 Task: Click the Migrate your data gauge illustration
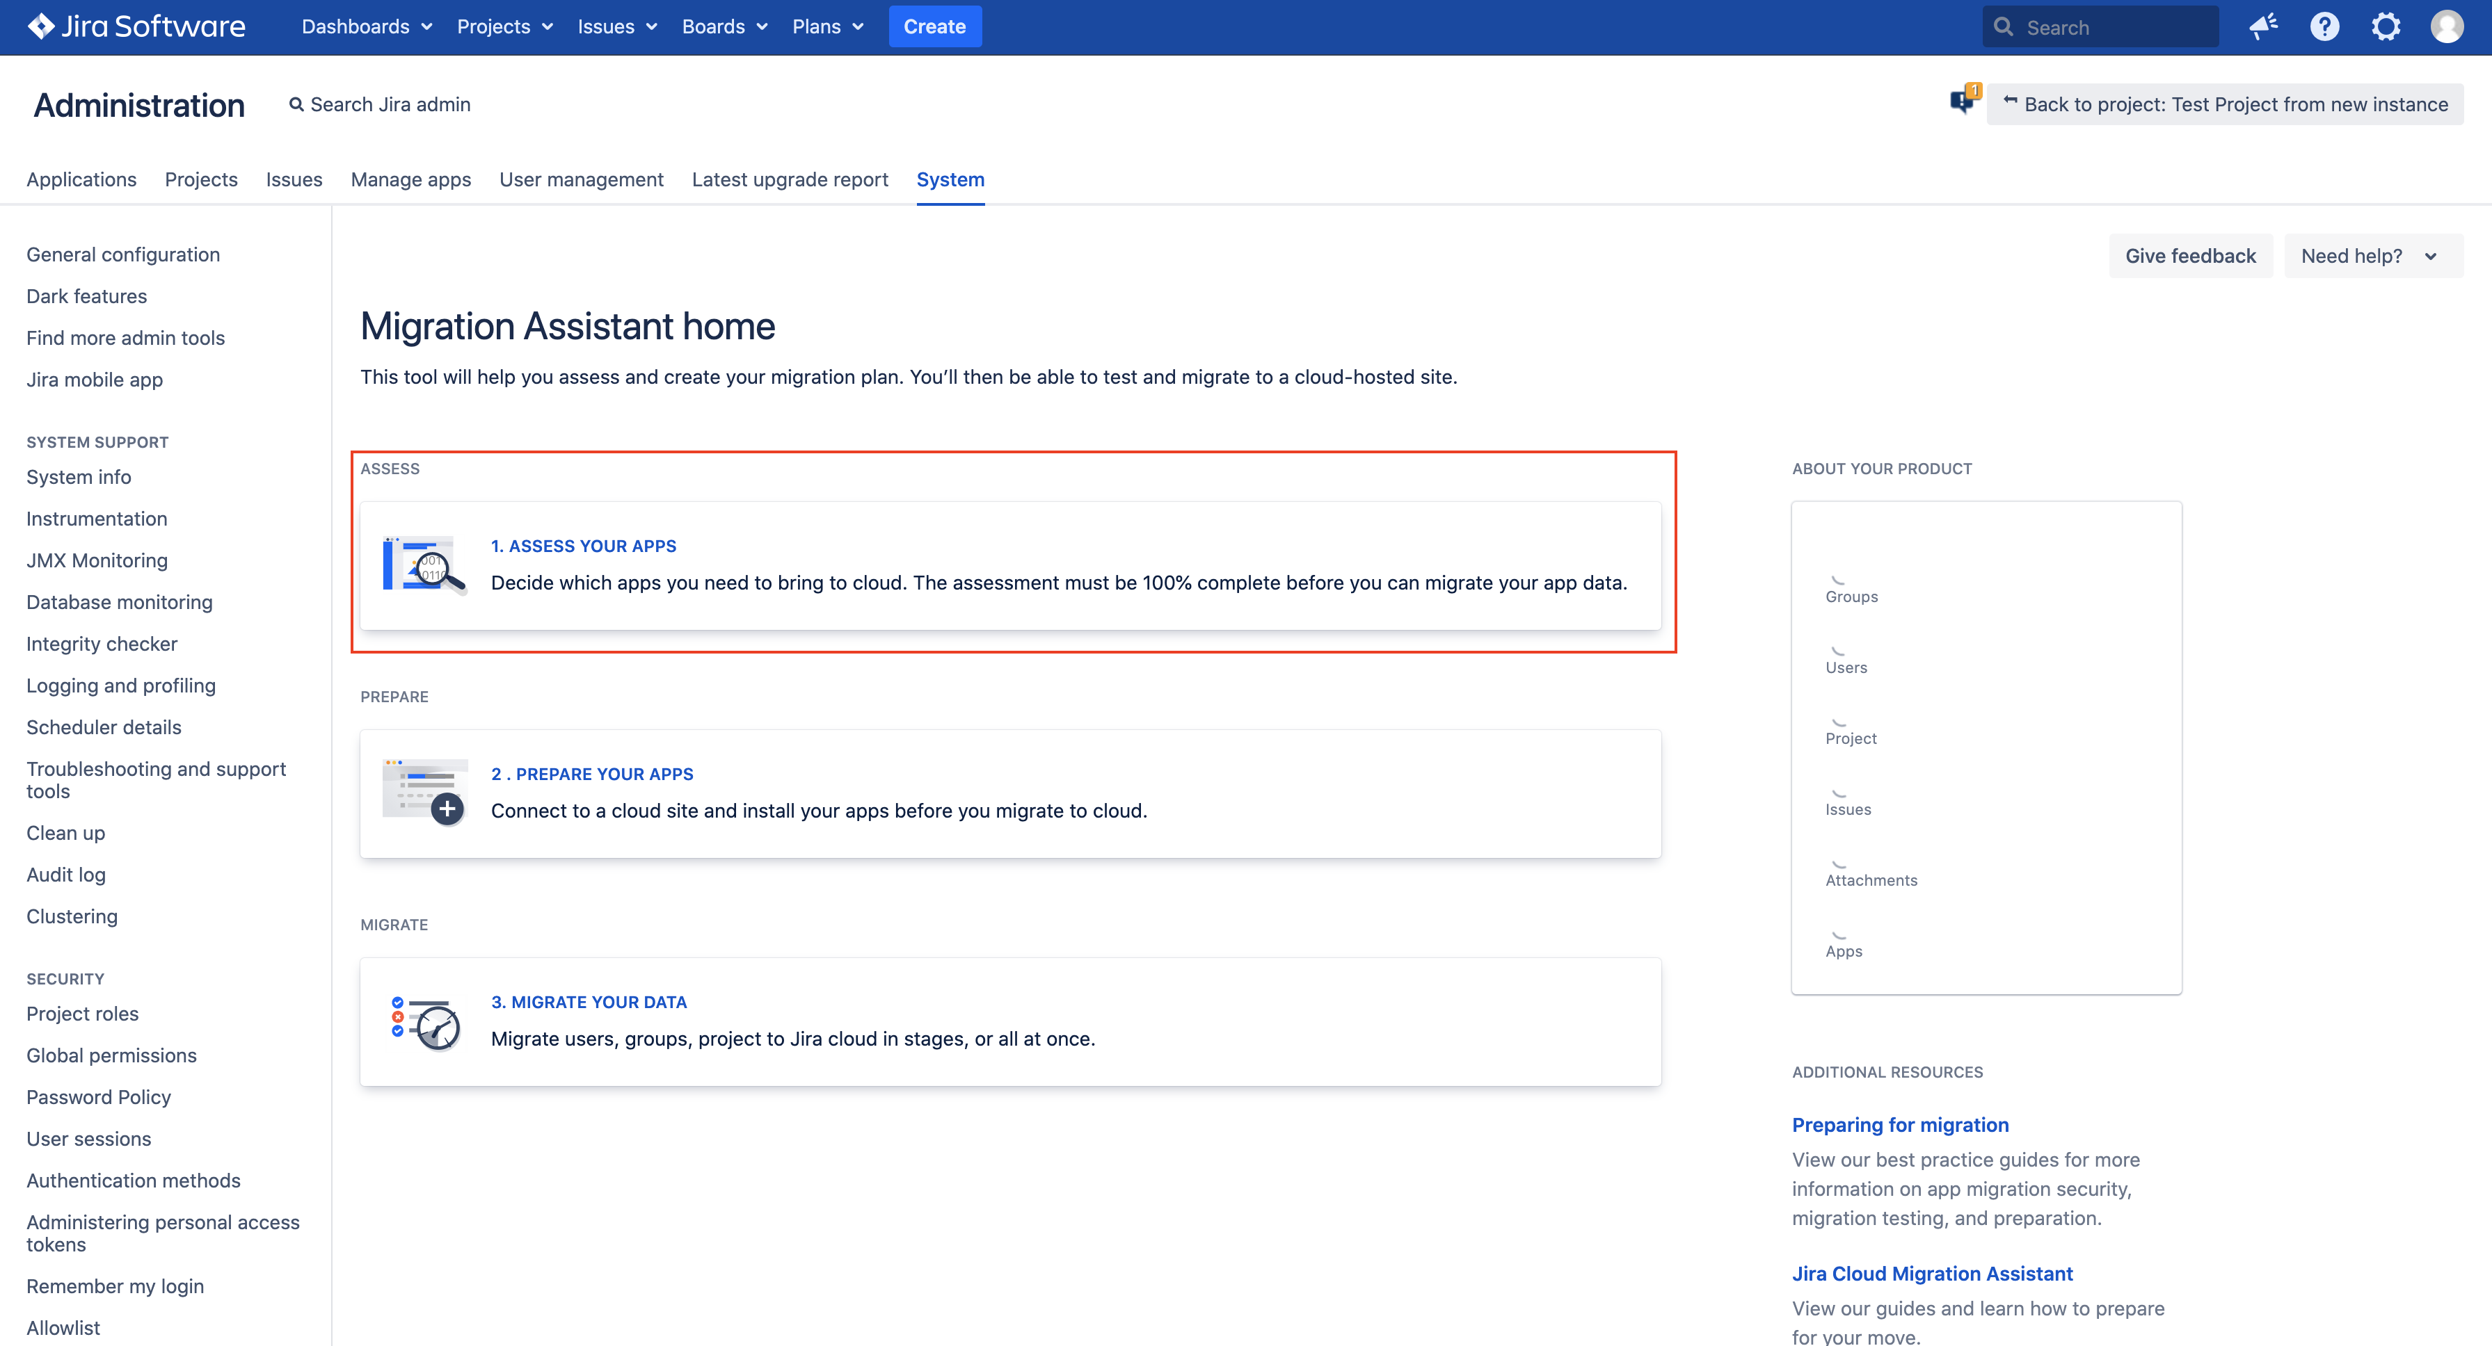[x=424, y=1021]
